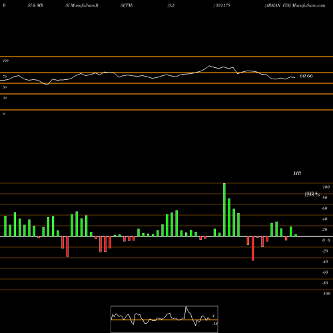Viewport: 333px width, 333px height.
Task: Click the RSI 50 level label
Action: pos(5,87)
